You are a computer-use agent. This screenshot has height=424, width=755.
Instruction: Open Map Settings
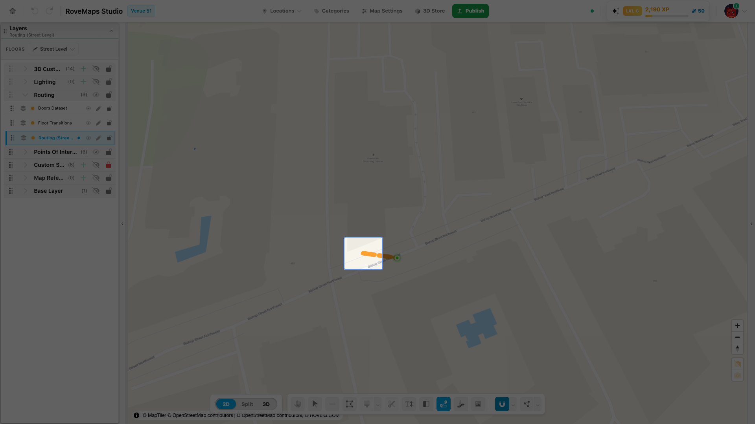382,11
